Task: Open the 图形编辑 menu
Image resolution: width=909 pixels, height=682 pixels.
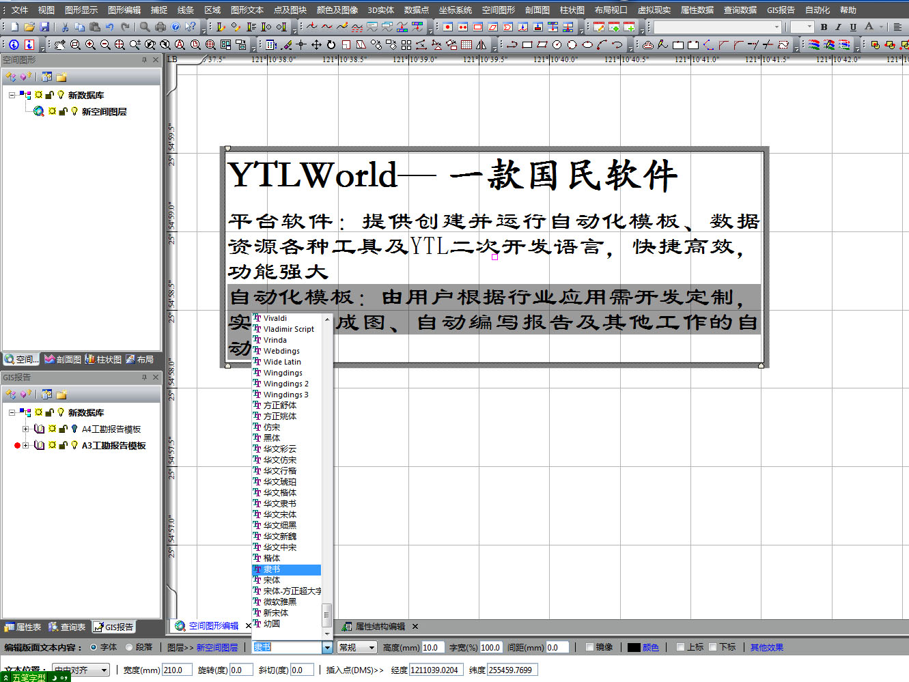Action: click(124, 10)
